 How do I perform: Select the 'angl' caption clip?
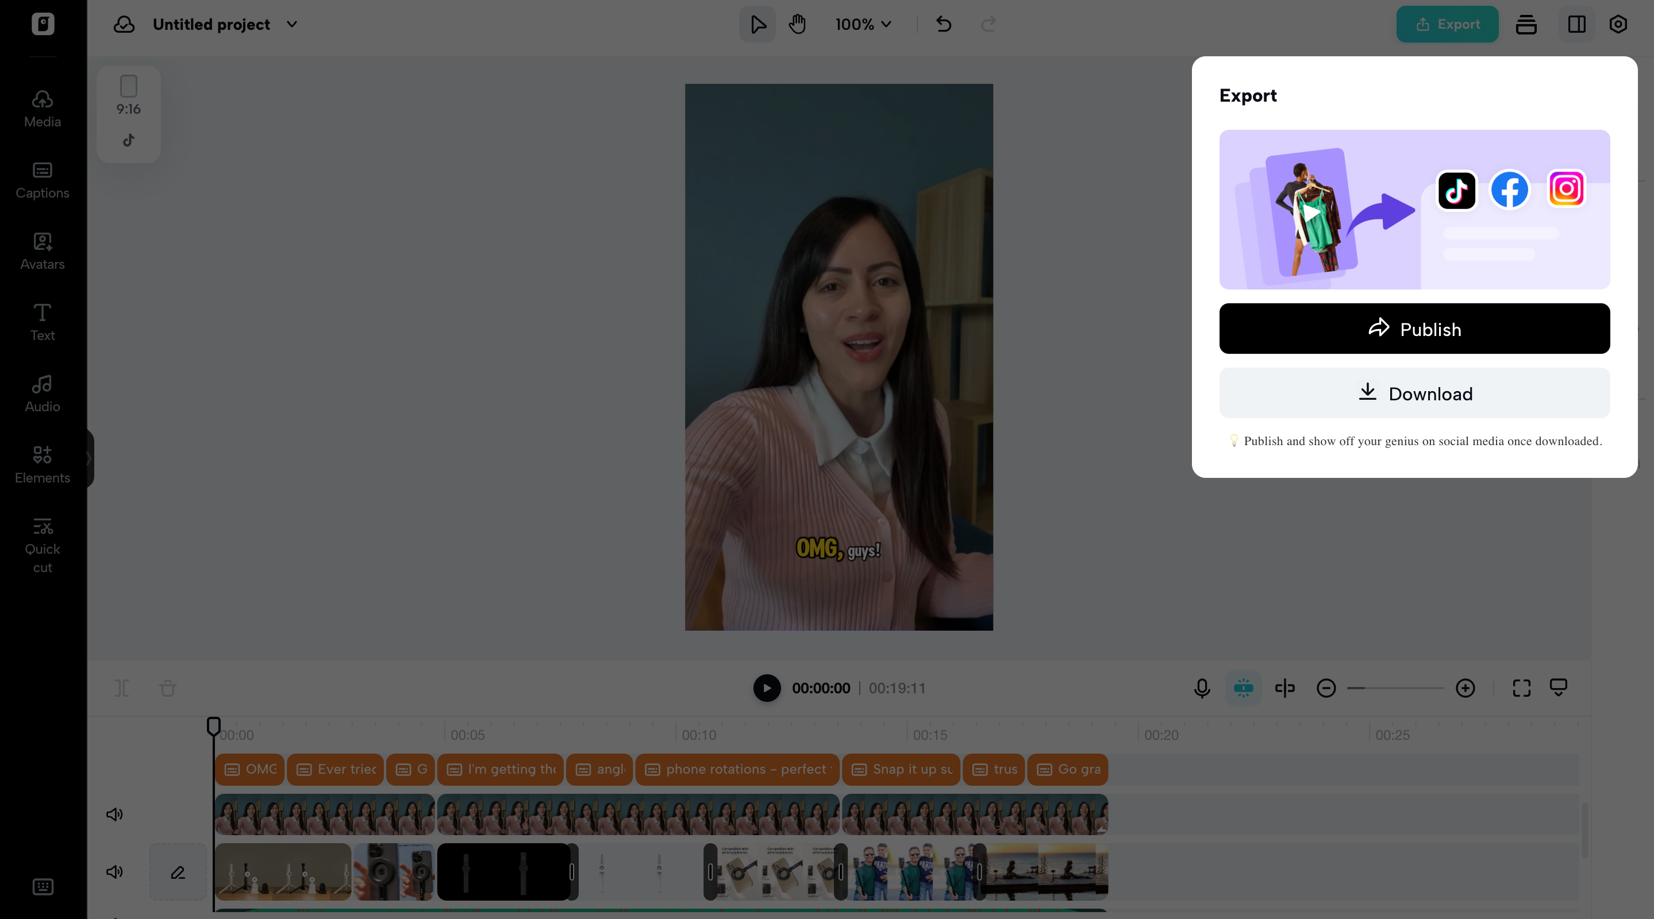[x=599, y=770]
